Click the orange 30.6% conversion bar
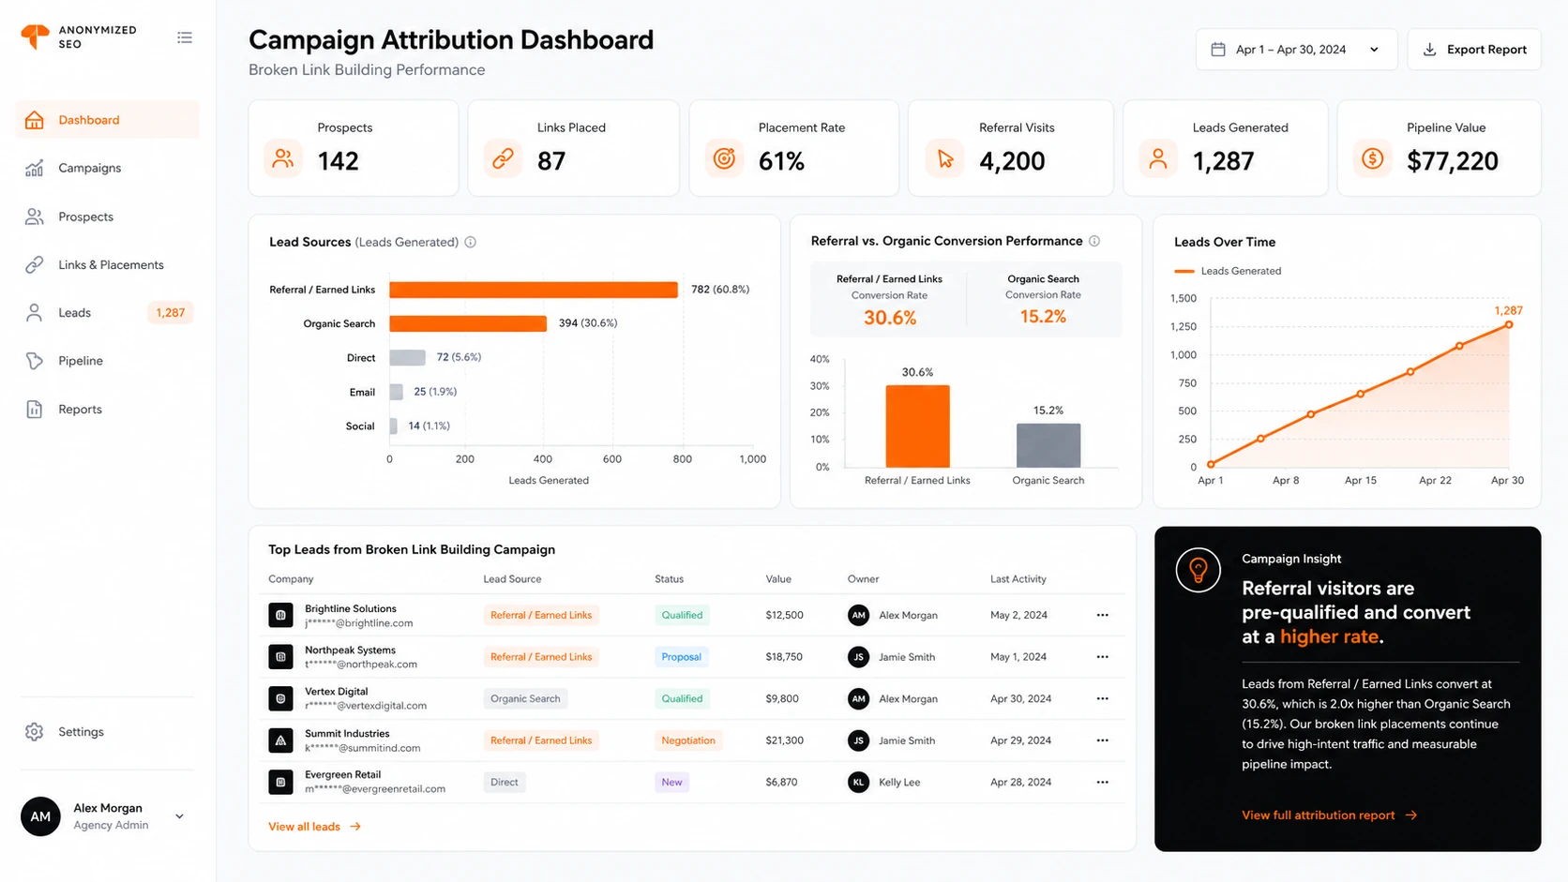Viewport: 1568px width, 882px height. tap(917, 426)
